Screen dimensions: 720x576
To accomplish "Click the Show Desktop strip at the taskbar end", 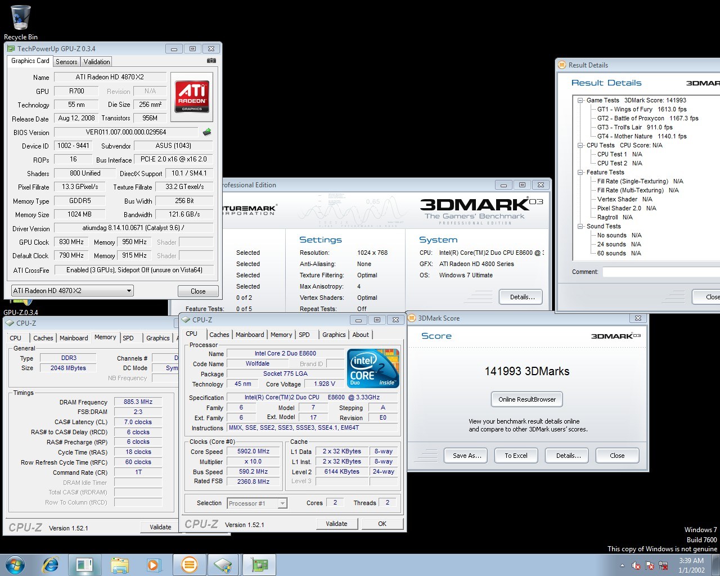I will (x=715, y=565).
